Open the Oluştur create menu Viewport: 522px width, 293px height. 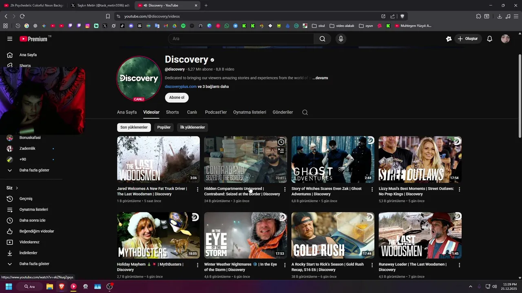pyautogui.click(x=468, y=39)
